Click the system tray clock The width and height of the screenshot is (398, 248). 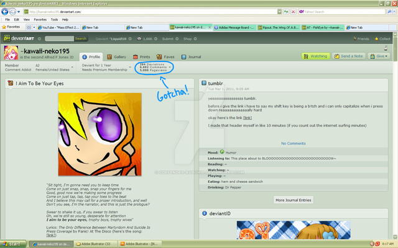point(387,244)
